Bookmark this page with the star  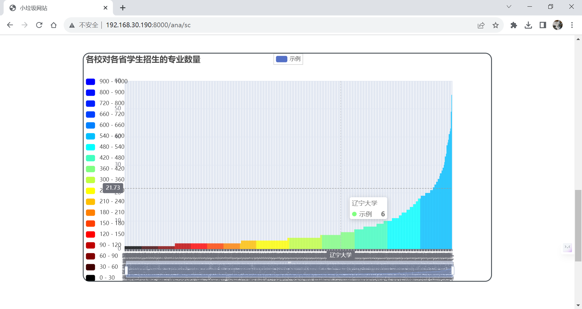[496, 25]
